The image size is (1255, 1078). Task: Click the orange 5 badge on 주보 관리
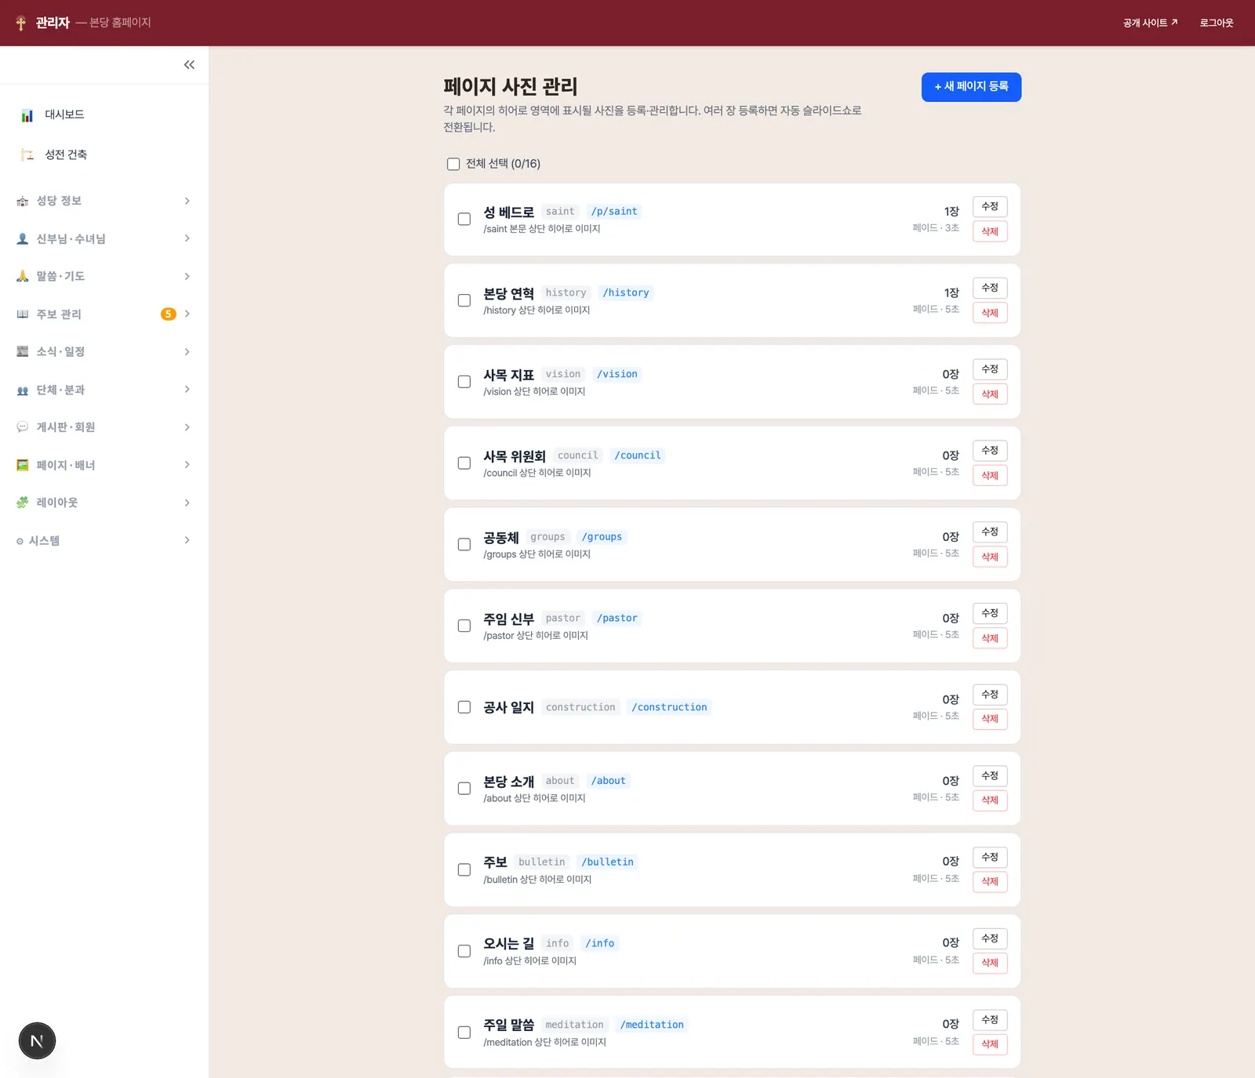(169, 314)
